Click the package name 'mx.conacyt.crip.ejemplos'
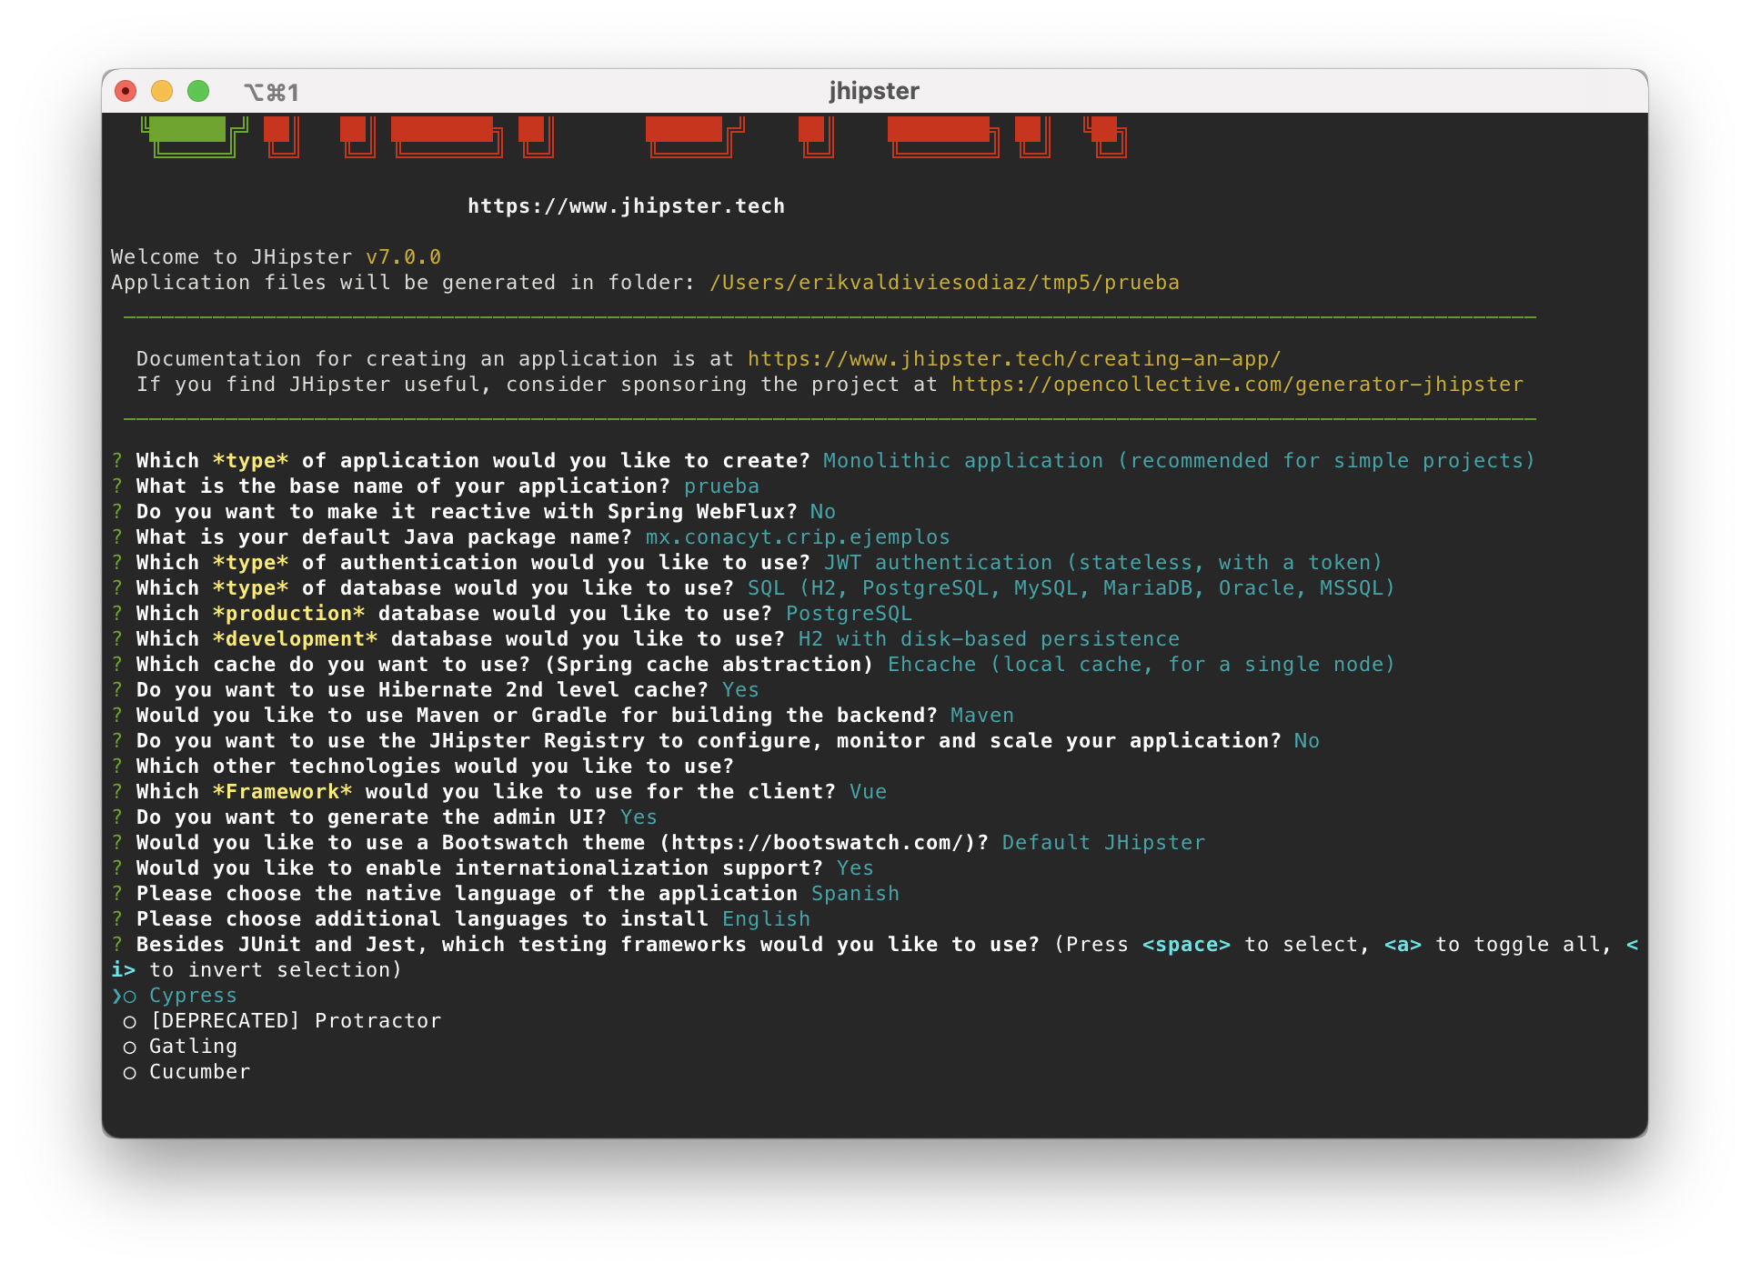 click(798, 537)
